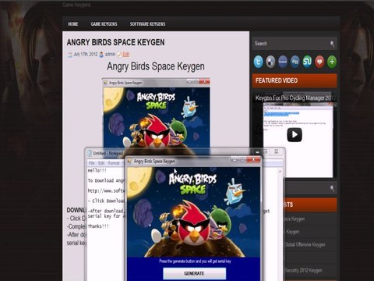
Task: Click the GENERATE button in the keygen window
Action: coord(194,273)
